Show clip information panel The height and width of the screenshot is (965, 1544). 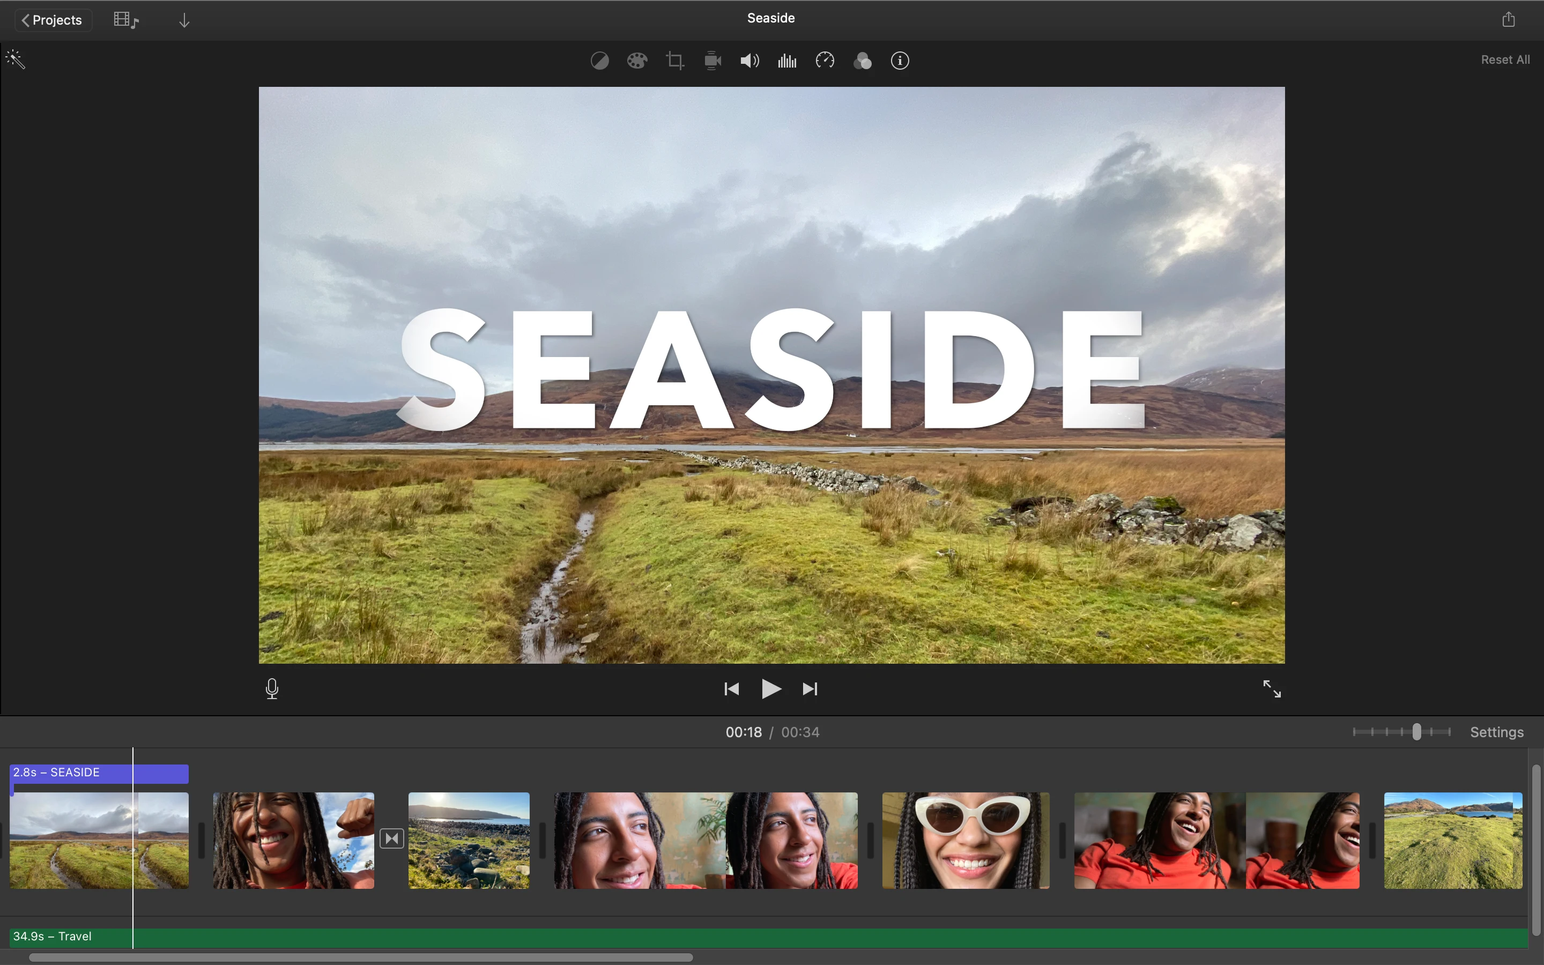899,60
